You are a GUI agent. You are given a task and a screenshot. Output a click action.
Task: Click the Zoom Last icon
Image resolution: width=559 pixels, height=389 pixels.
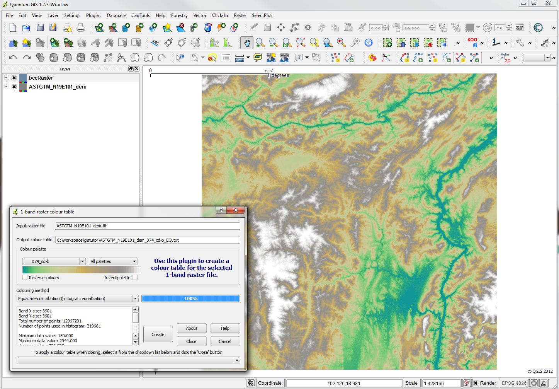341,43
